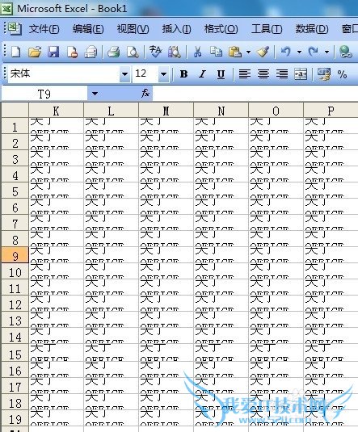Click the Select All corner button
This screenshot has height=432, width=358.
coord(15,111)
